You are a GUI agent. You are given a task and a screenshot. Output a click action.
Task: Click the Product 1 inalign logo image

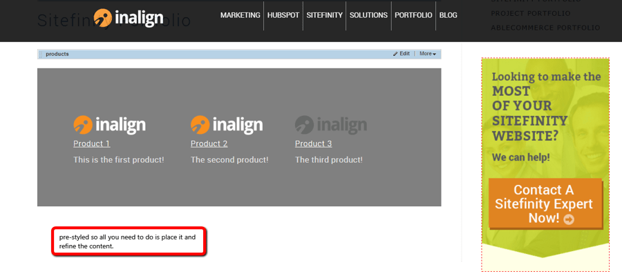click(109, 125)
